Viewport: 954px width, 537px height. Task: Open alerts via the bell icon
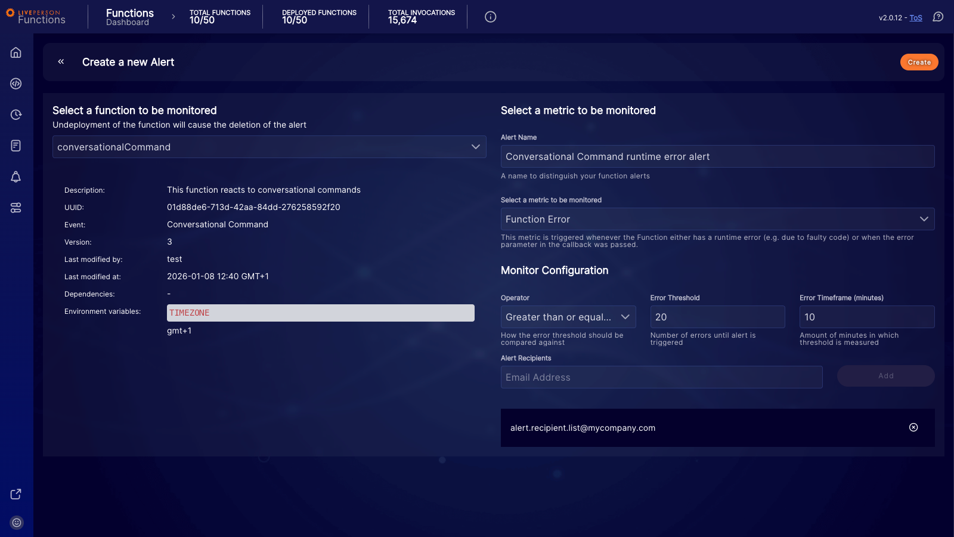(16, 177)
